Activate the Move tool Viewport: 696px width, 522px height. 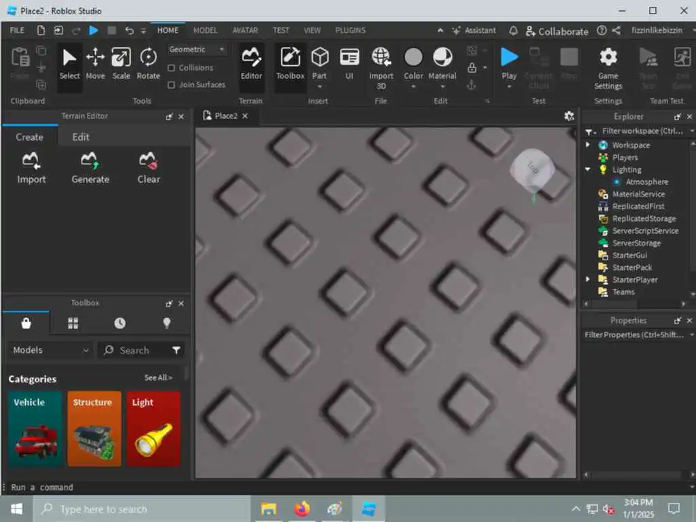[x=95, y=65]
